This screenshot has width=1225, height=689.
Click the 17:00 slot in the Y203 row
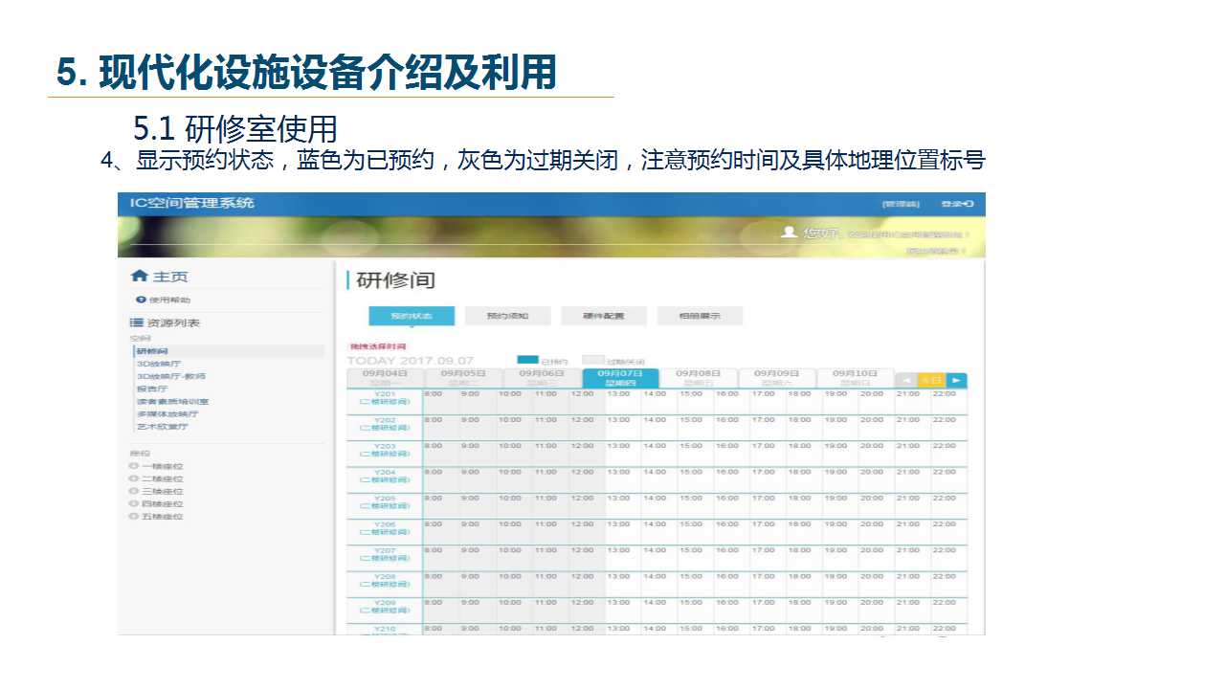(x=768, y=453)
